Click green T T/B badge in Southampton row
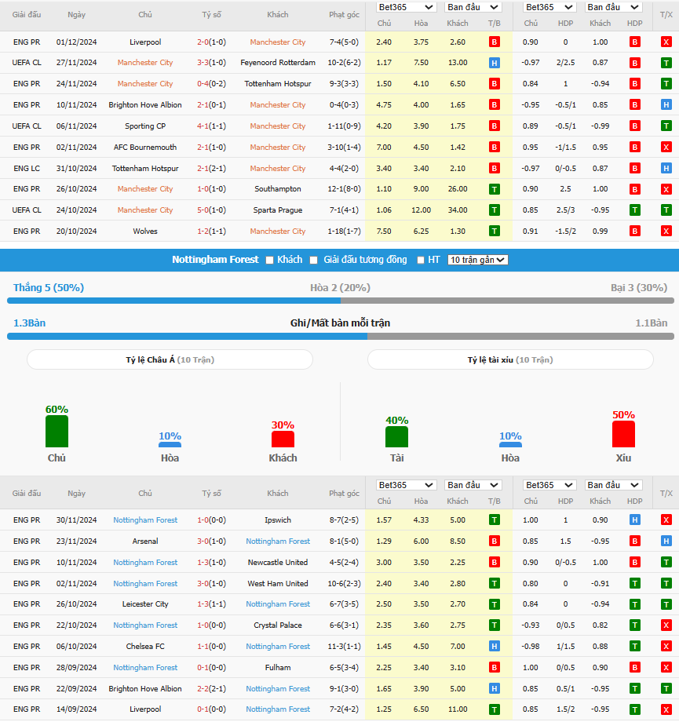Image resolution: width=679 pixels, height=722 pixels. coord(495,189)
